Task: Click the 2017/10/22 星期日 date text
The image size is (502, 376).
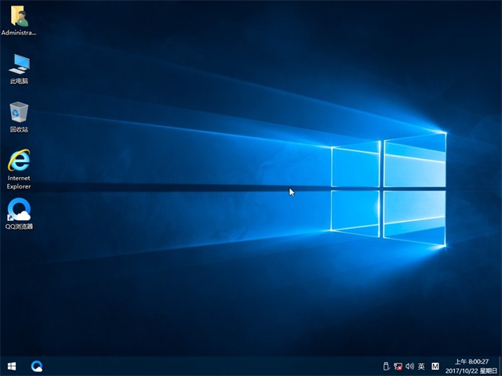Action: pos(471,371)
